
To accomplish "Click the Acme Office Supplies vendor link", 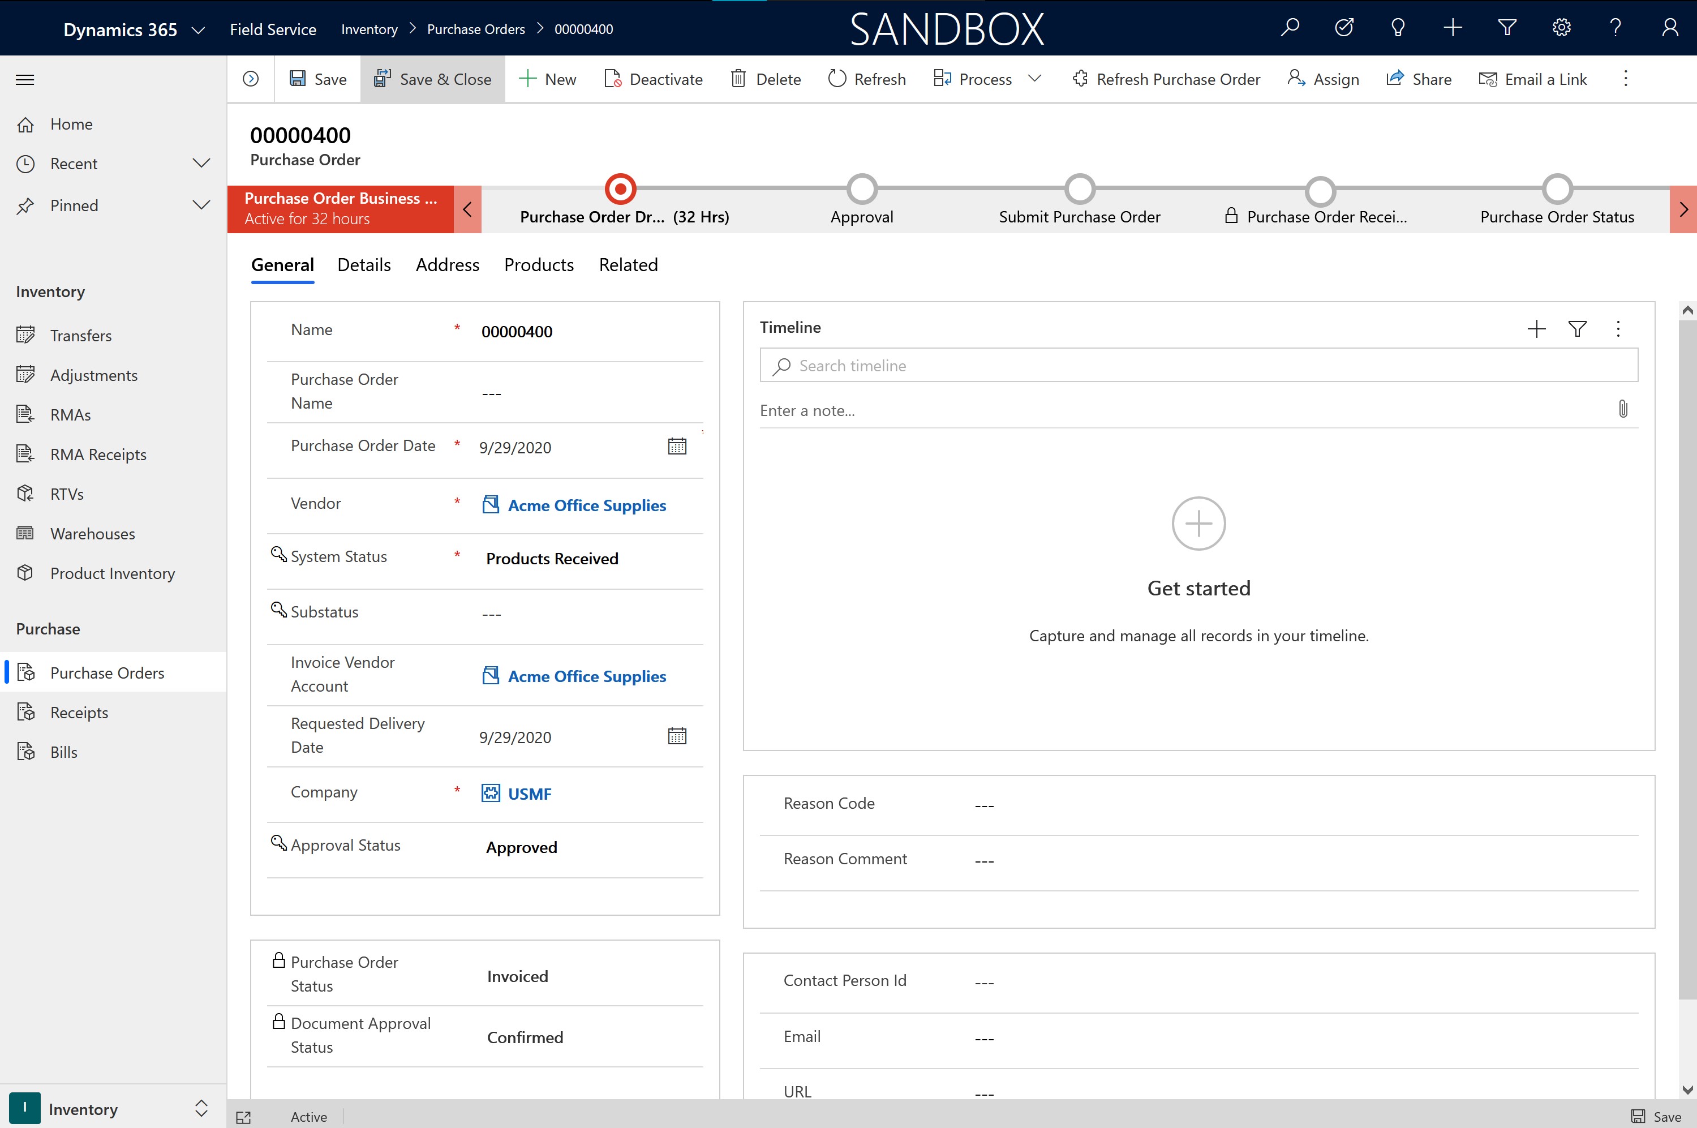I will tap(586, 505).
